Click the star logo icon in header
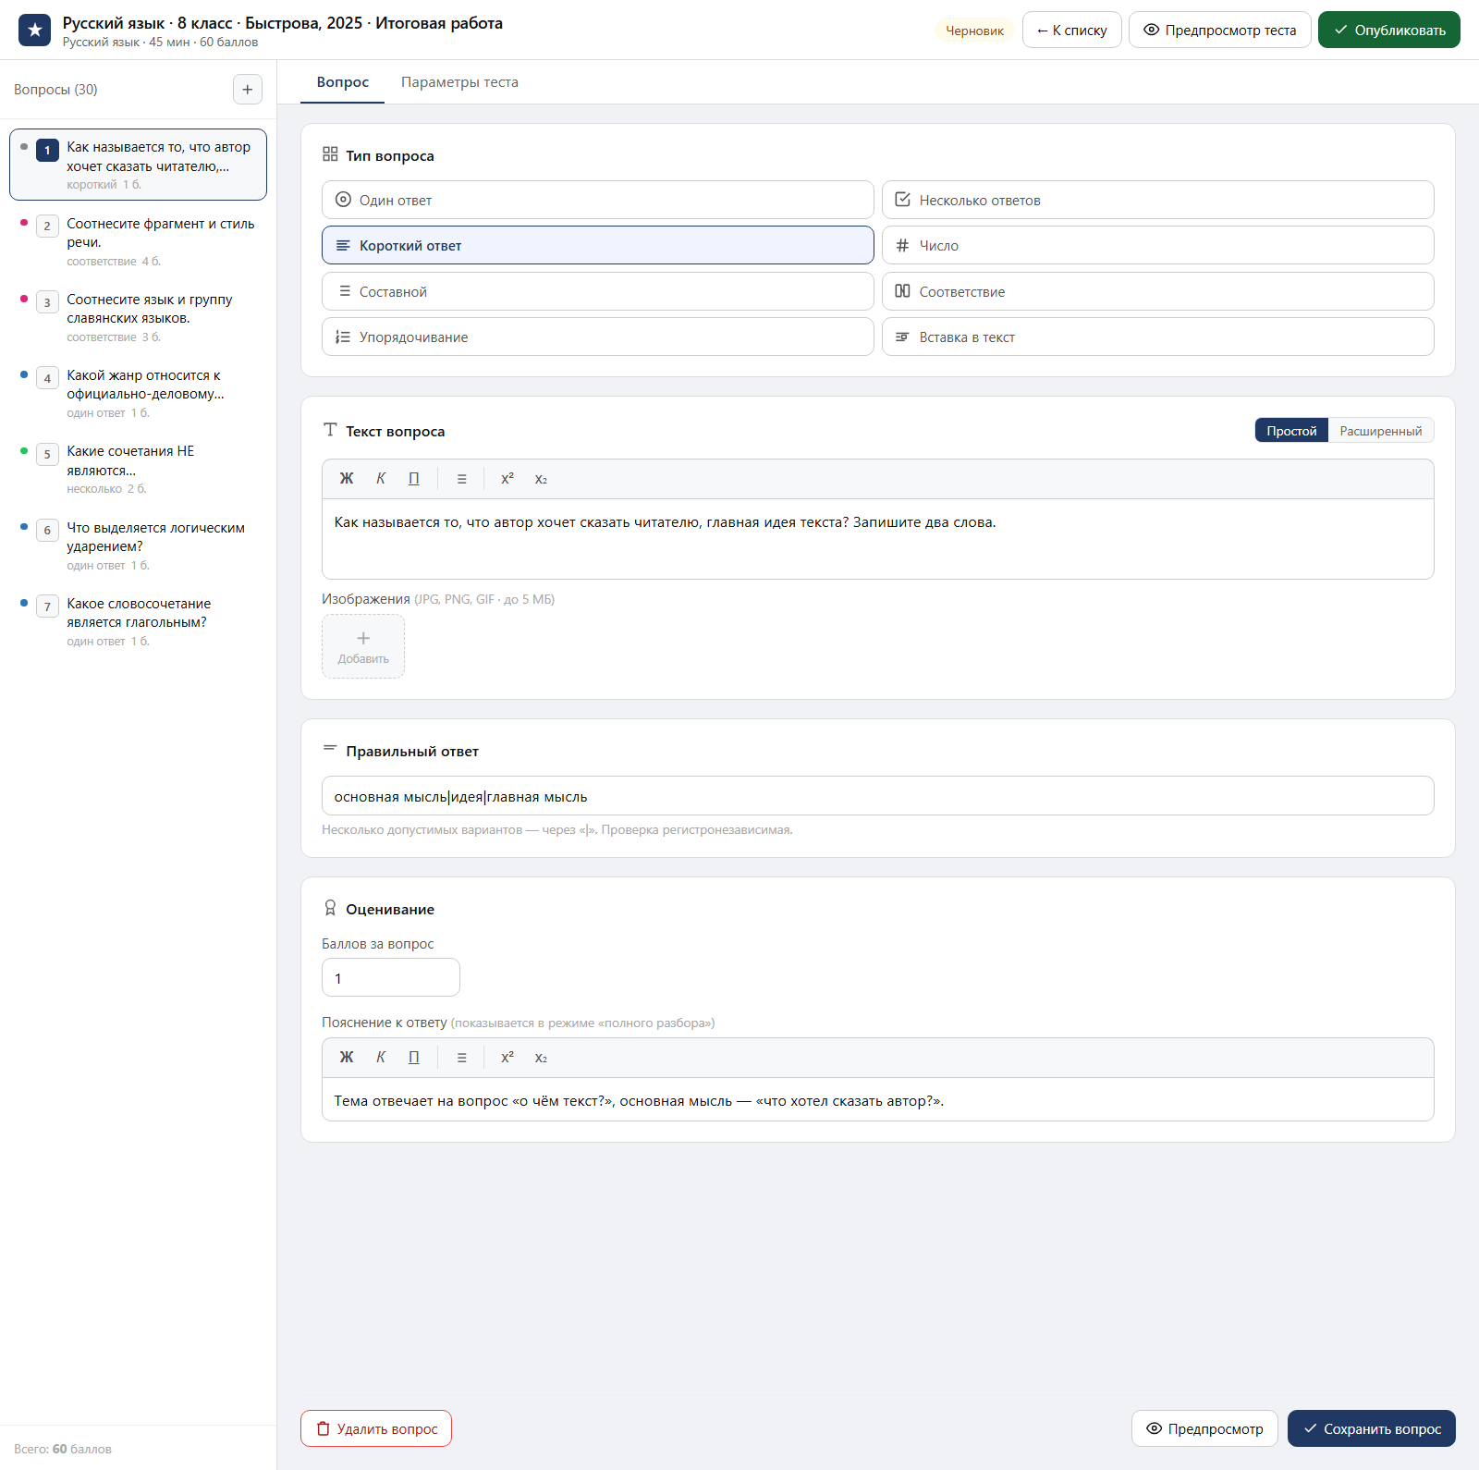Screen dimensions: 1479x1470 tap(35, 30)
